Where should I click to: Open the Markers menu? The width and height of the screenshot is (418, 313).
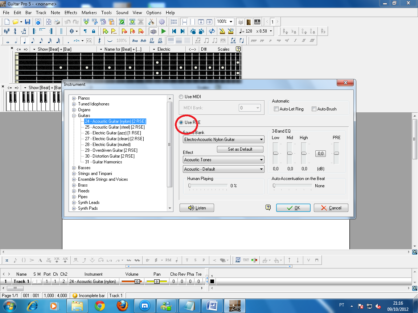tap(89, 13)
